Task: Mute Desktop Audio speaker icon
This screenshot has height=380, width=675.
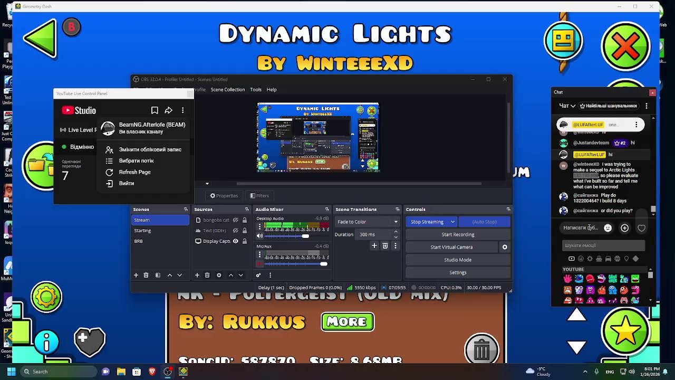Action: (259, 236)
